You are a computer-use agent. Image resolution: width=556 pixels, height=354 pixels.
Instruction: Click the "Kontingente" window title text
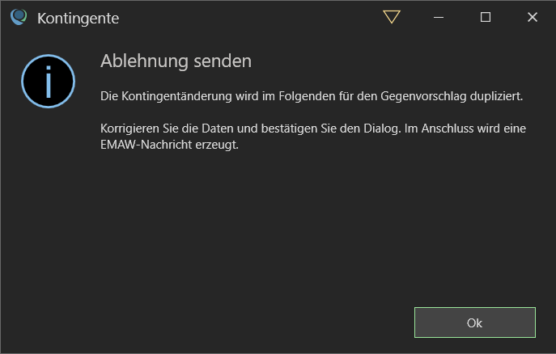pyautogui.click(x=78, y=19)
